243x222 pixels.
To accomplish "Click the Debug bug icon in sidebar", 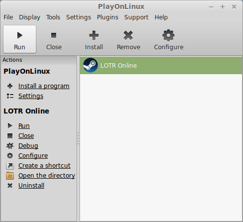I will [x=10, y=146].
